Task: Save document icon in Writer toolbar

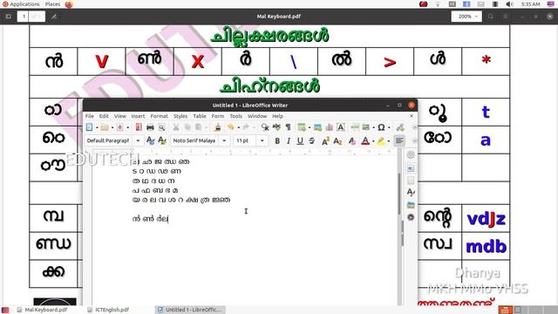Action: coord(120,127)
